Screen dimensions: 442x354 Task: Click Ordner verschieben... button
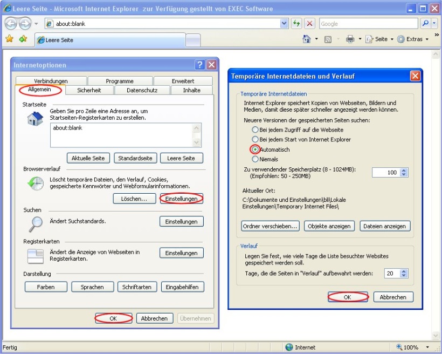(x=271, y=226)
